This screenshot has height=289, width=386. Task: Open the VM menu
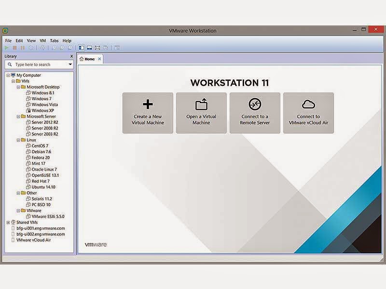(x=43, y=40)
